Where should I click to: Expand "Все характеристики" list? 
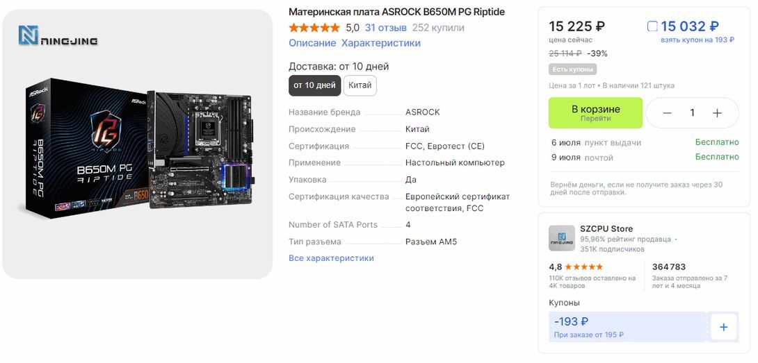click(x=331, y=258)
